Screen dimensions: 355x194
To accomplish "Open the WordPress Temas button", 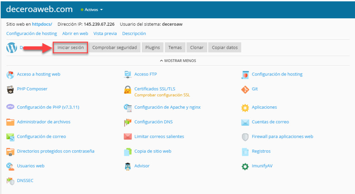I will (x=175, y=47).
